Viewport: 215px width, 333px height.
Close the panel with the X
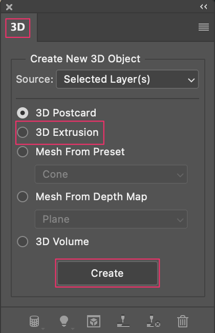[9, 7]
